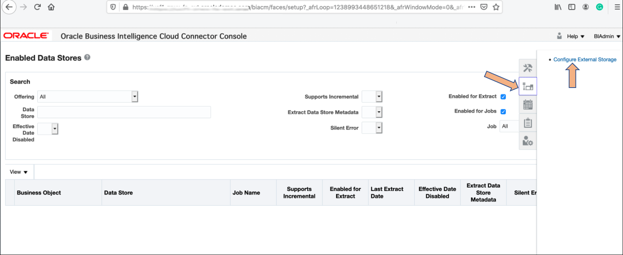Toggle the browser sidebar icon
Viewport: 623px width, 255px height.
point(572,7)
